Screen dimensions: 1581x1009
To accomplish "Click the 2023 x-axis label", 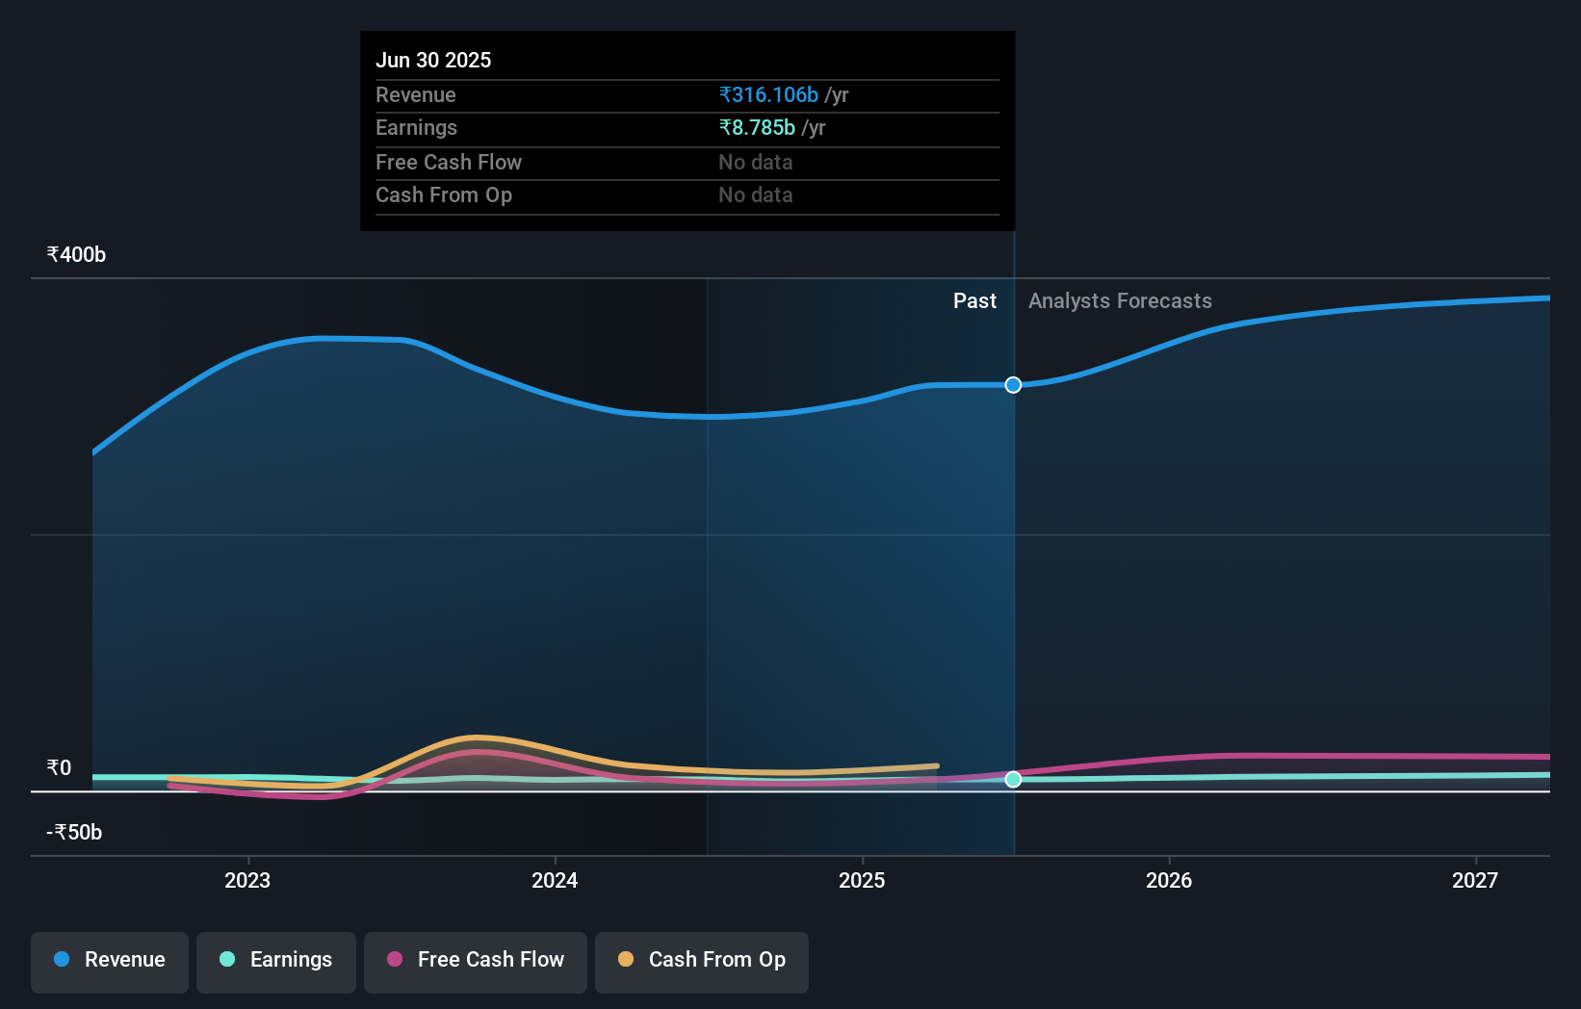I will (x=247, y=880).
